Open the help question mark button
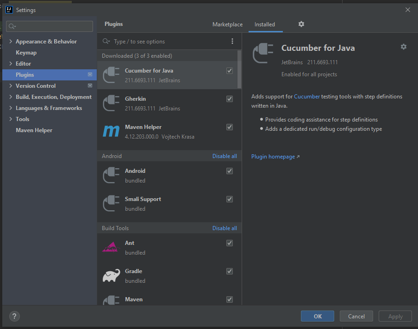This screenshot has height=329, width=418. pos(14,316)
